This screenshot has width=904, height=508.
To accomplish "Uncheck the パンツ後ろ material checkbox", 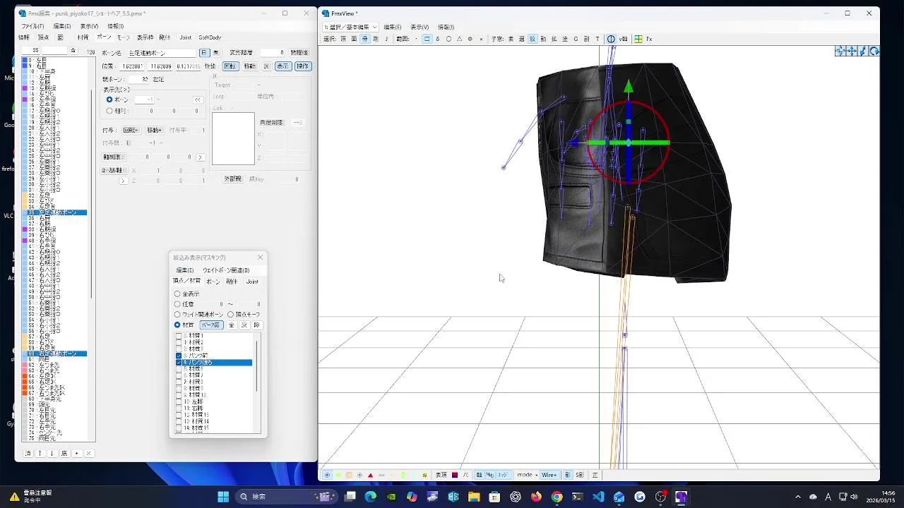I will click(179, 362).
